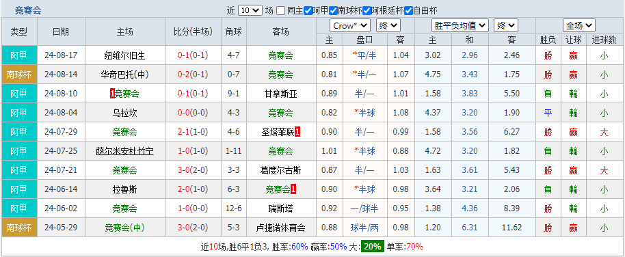Image resolution: width=625 pixels, height=257 pixels.
Task: Click the corner count 1-11
Action: tap(234, 151)
